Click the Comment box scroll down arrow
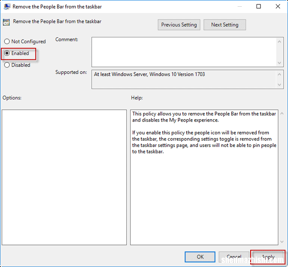Viewport: 288px width, 267px height. (279, 63)
